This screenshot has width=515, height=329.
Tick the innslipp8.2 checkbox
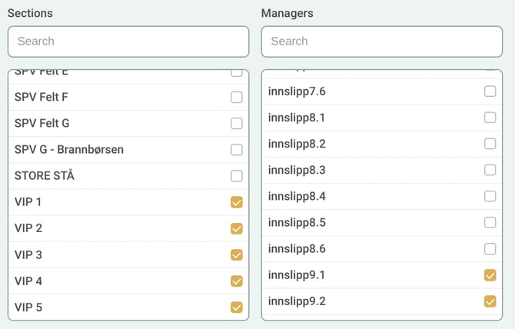pos(490,144)
